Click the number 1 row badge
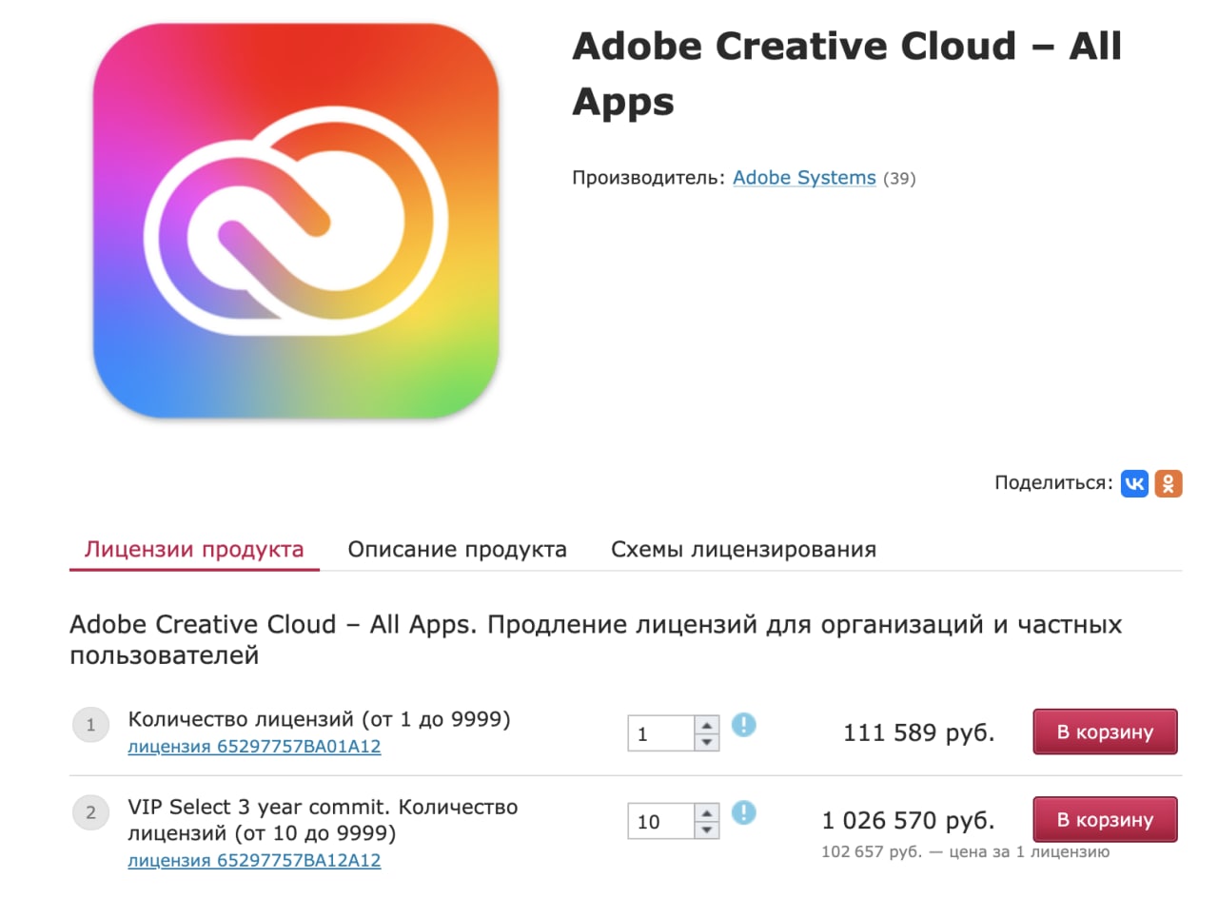 (x=91, y=727)
